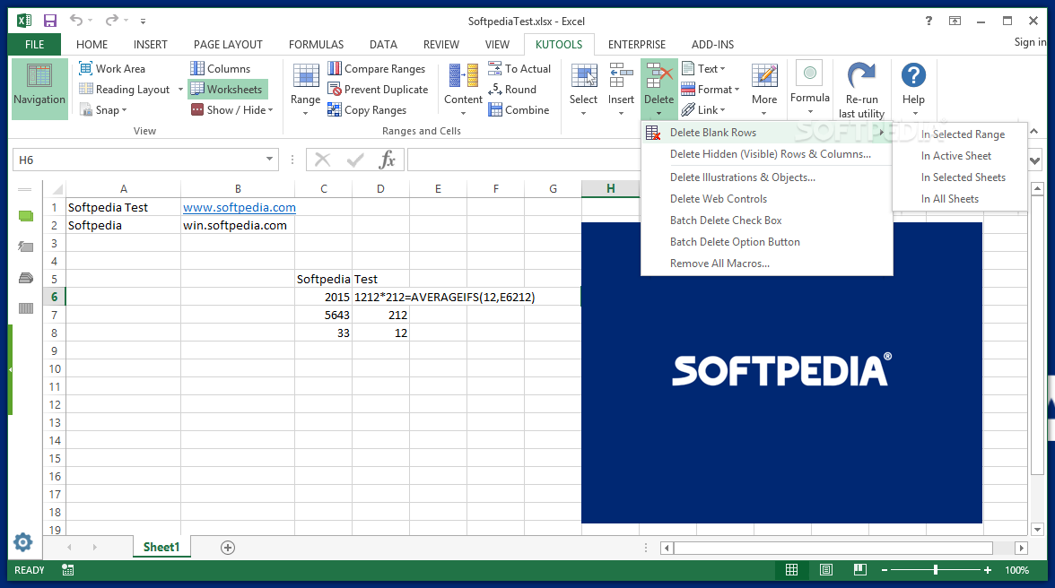
Task: Open the ENTERPRISE ribbon tab
Action: [x=637, y=44]
